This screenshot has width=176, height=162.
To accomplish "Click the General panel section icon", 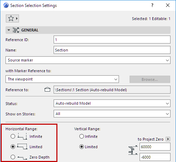I will tap(16, 30).
